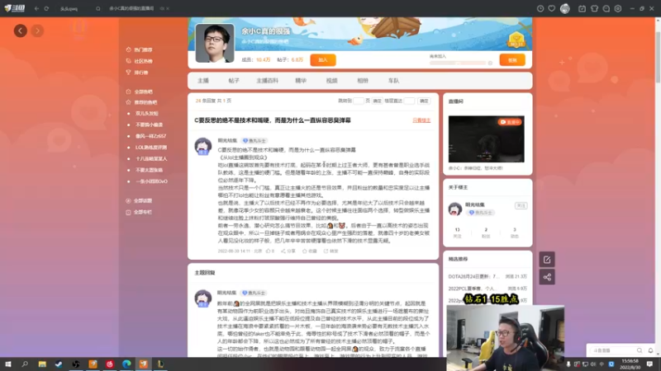Image resolution: width=661 pixels, height=371 pixels.
Task: Forward the first post (转发)
Action: [331, 251]
